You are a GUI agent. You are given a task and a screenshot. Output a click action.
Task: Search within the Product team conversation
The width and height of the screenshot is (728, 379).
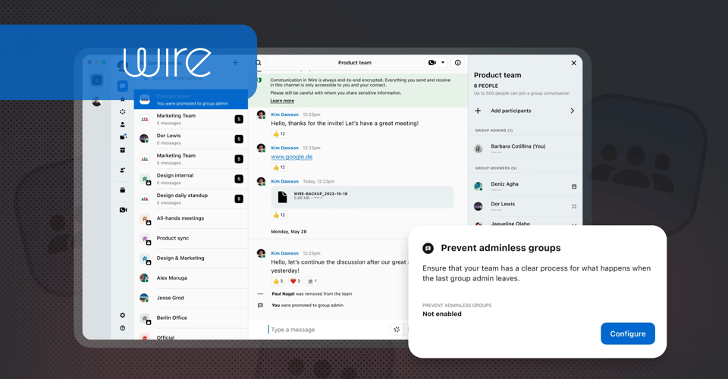(x=259, y=63)
